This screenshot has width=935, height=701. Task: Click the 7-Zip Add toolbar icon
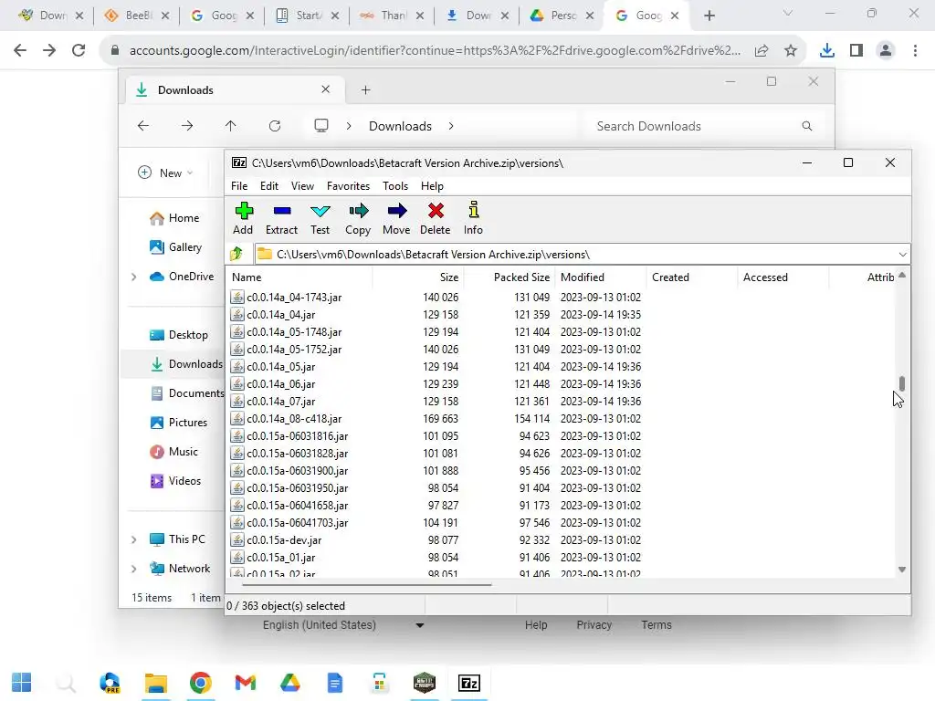click(x=243, y=211)
